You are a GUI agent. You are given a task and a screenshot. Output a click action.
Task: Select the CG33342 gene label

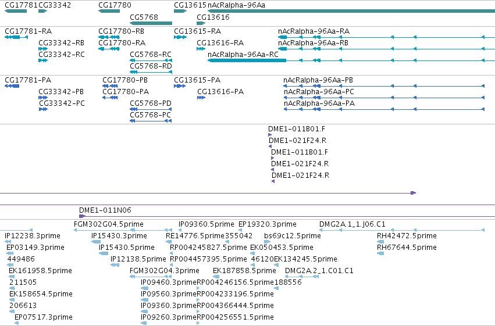pyautogui.click(x=55, y=5)
